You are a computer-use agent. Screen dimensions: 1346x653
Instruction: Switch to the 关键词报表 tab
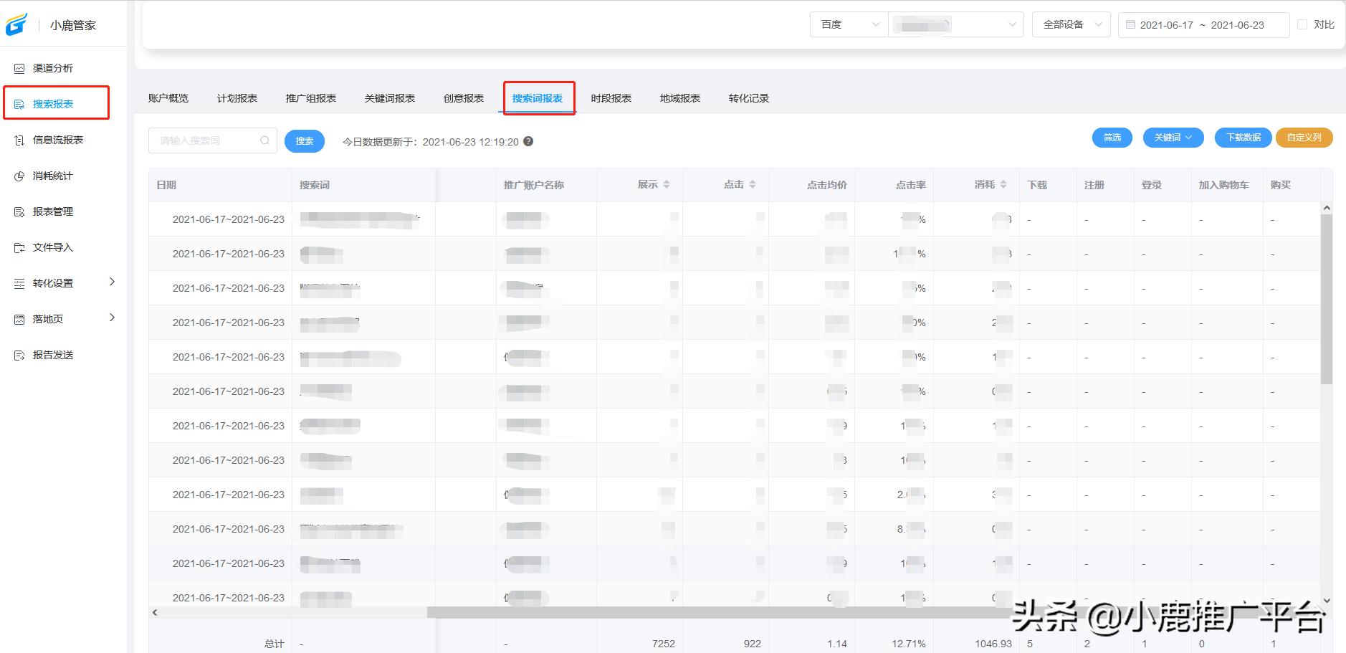[x=389, y=98]
